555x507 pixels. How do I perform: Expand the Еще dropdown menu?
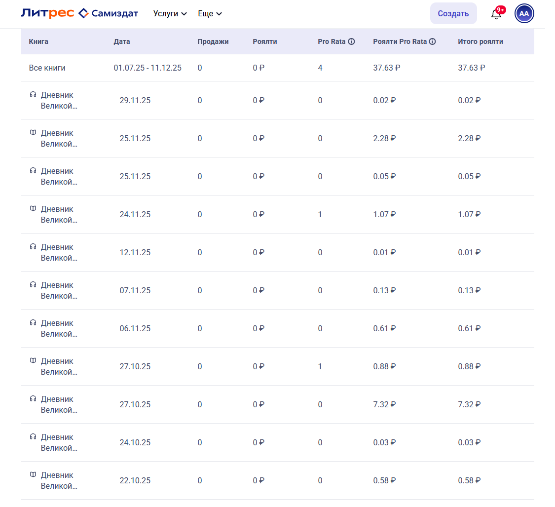(210, 14)
